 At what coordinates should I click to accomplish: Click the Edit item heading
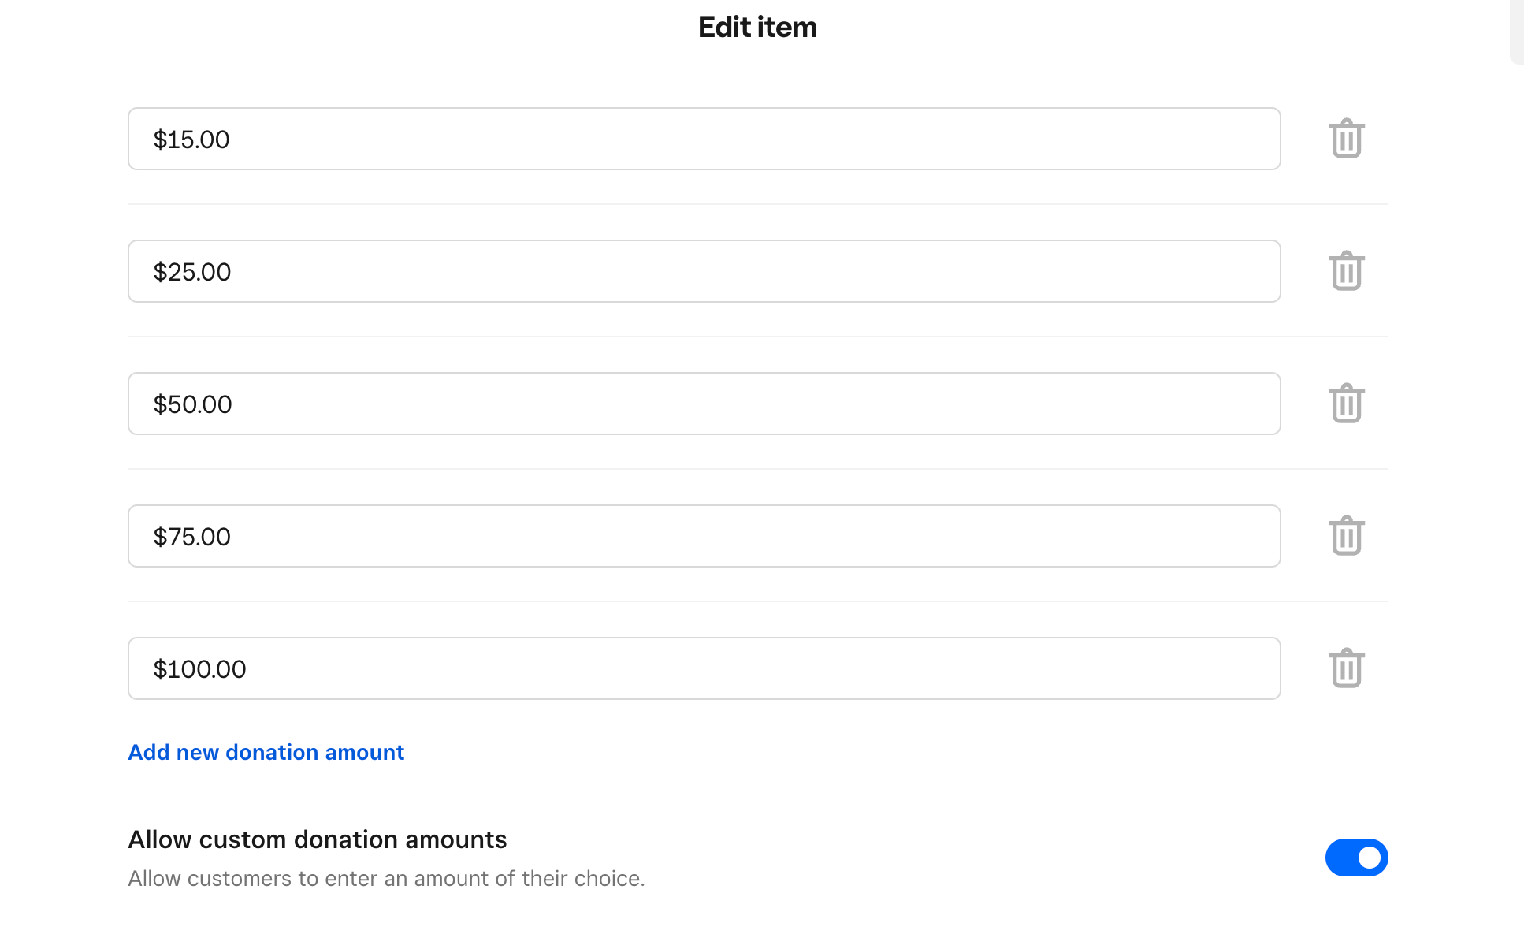(x=757, y=28)
